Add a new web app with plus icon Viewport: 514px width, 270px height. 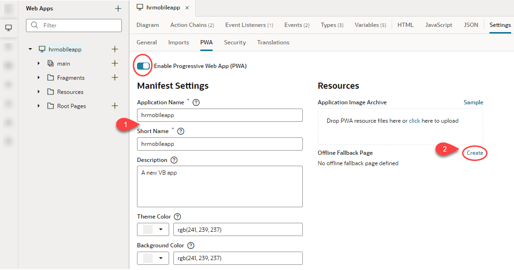click(x=118, y=8)
